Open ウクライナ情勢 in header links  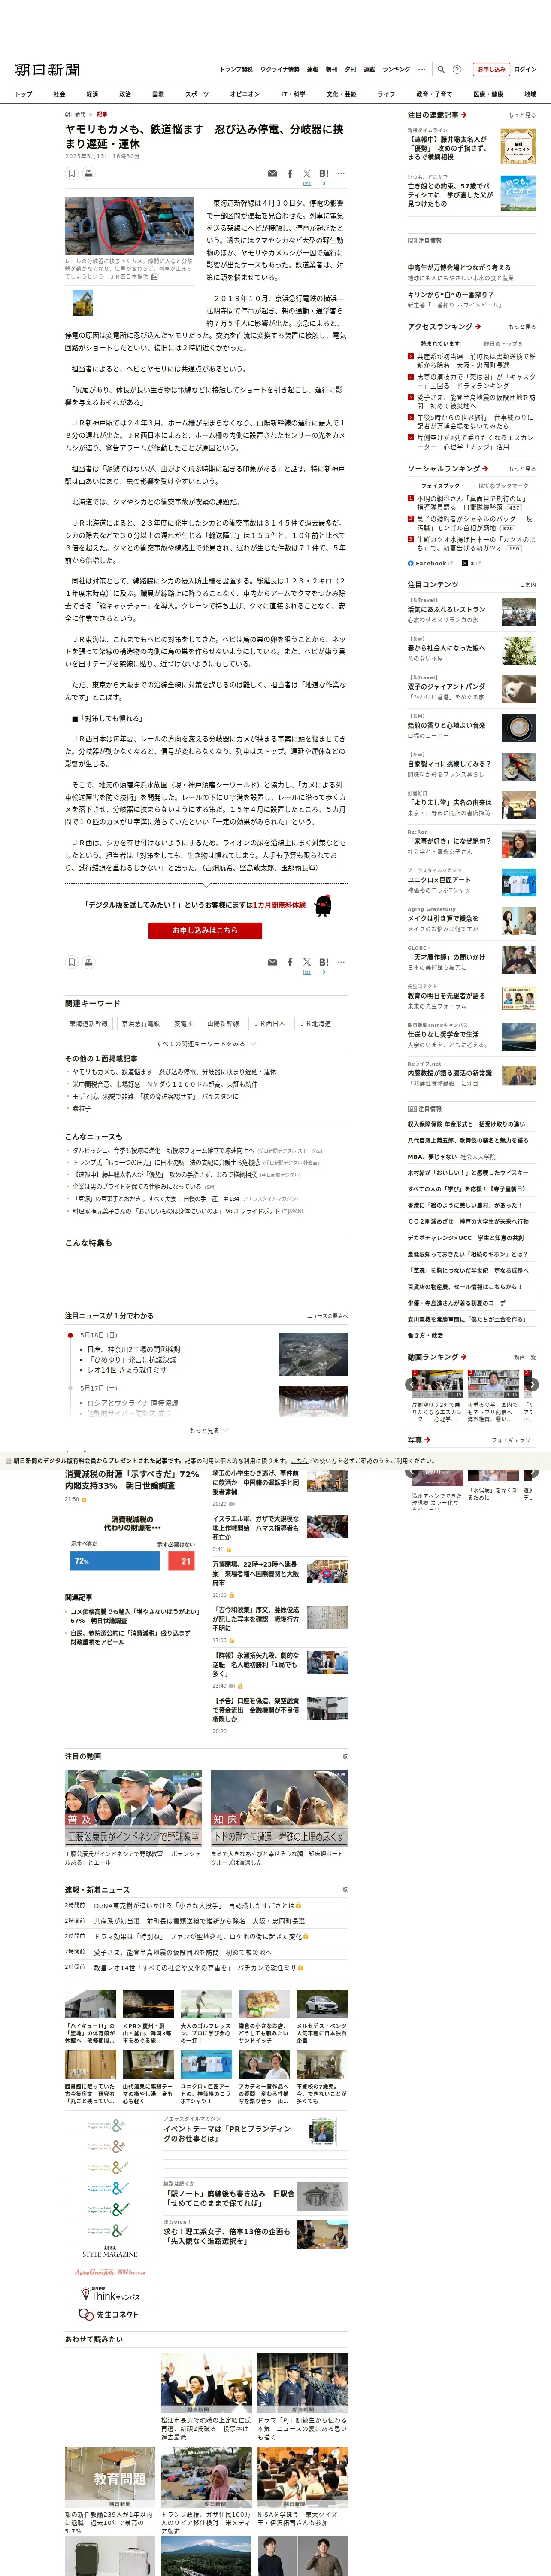click(x=280, y=69)
